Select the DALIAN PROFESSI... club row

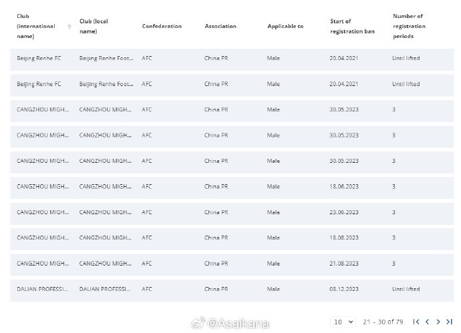pos(43,289)
